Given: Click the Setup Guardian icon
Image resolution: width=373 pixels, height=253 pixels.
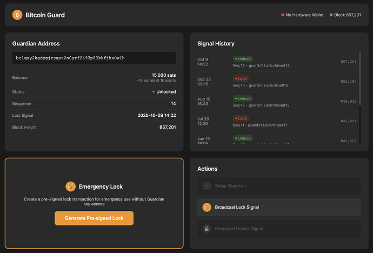Looking at the screenshot, I should tap(207, 186).
